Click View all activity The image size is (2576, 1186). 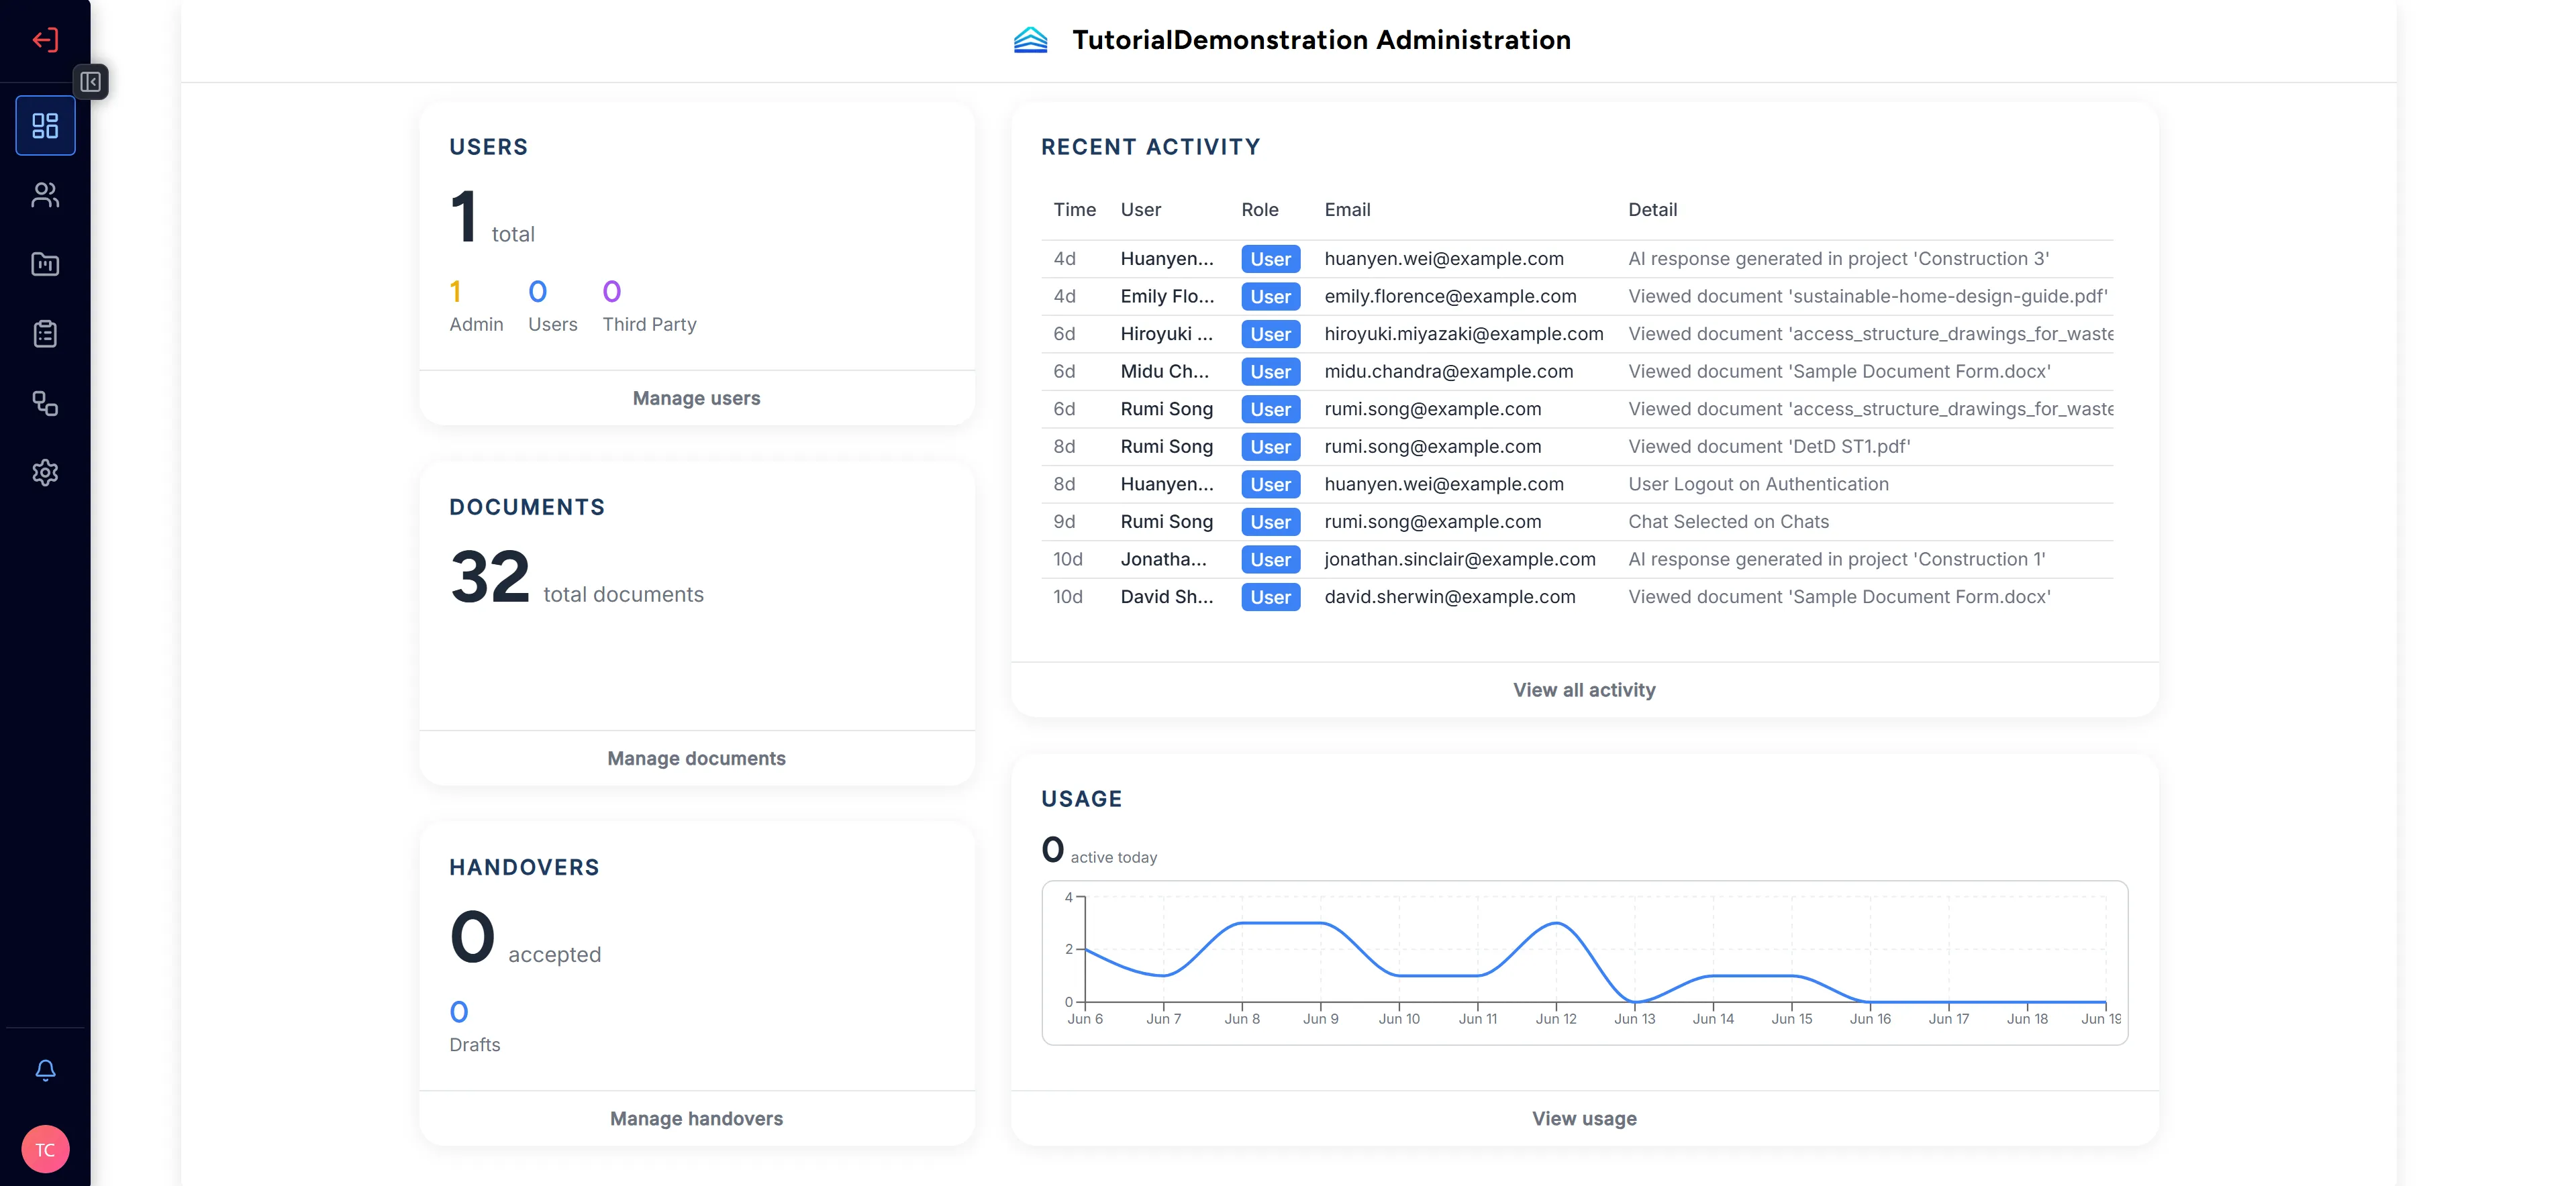(x=1584, y=690)
